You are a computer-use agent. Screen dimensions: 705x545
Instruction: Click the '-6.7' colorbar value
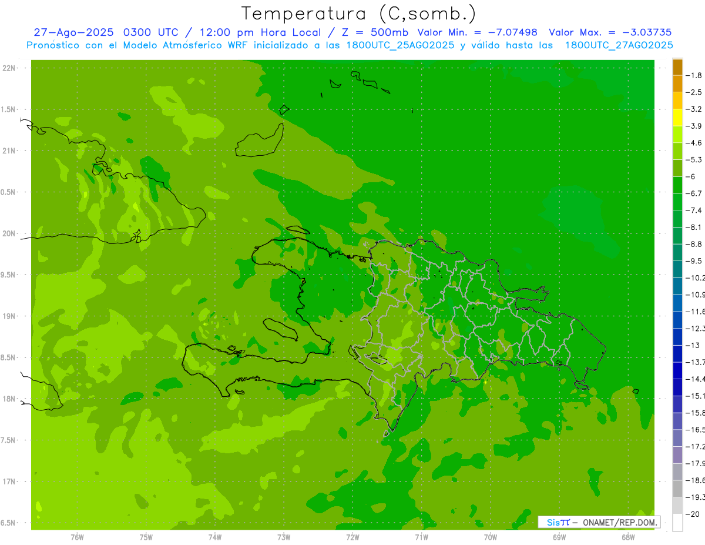[x=694, y=193]
